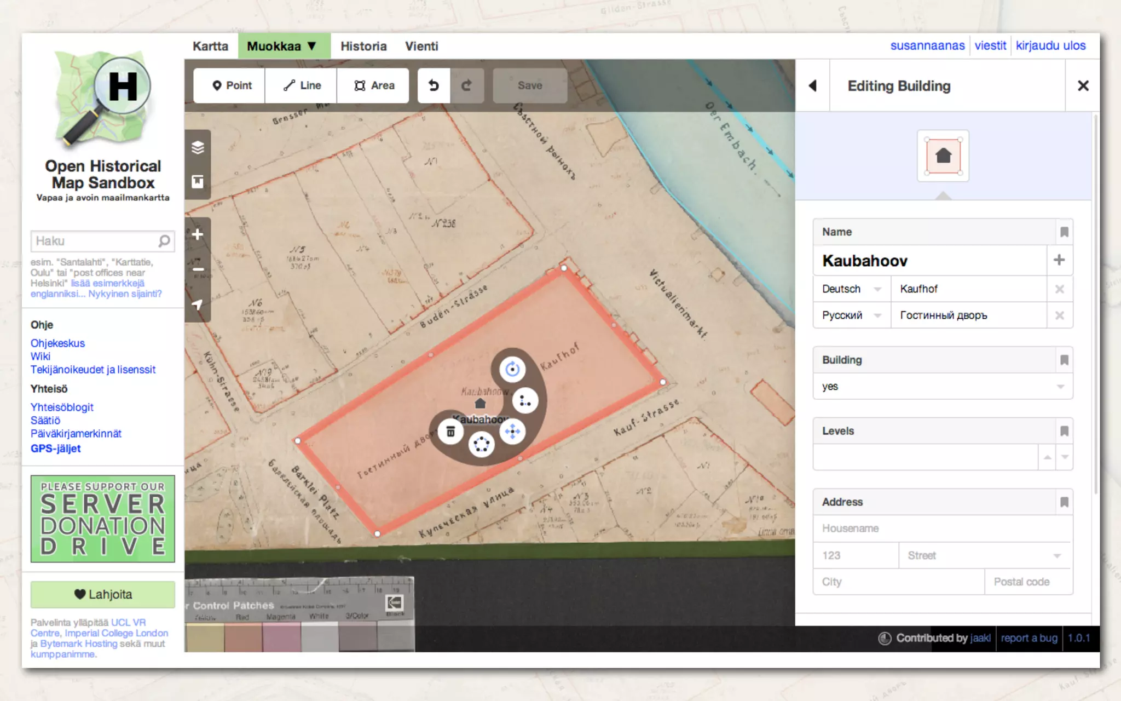Image resolution: width=1121 pixels, height=701 pixels.
Task: Click the Save button
Action: pyautogui.click(x=530, y=85)
